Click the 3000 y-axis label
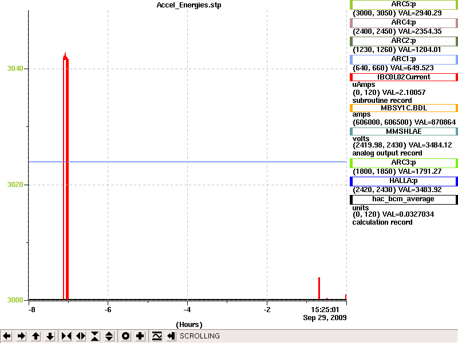 (x=15, y=300)
